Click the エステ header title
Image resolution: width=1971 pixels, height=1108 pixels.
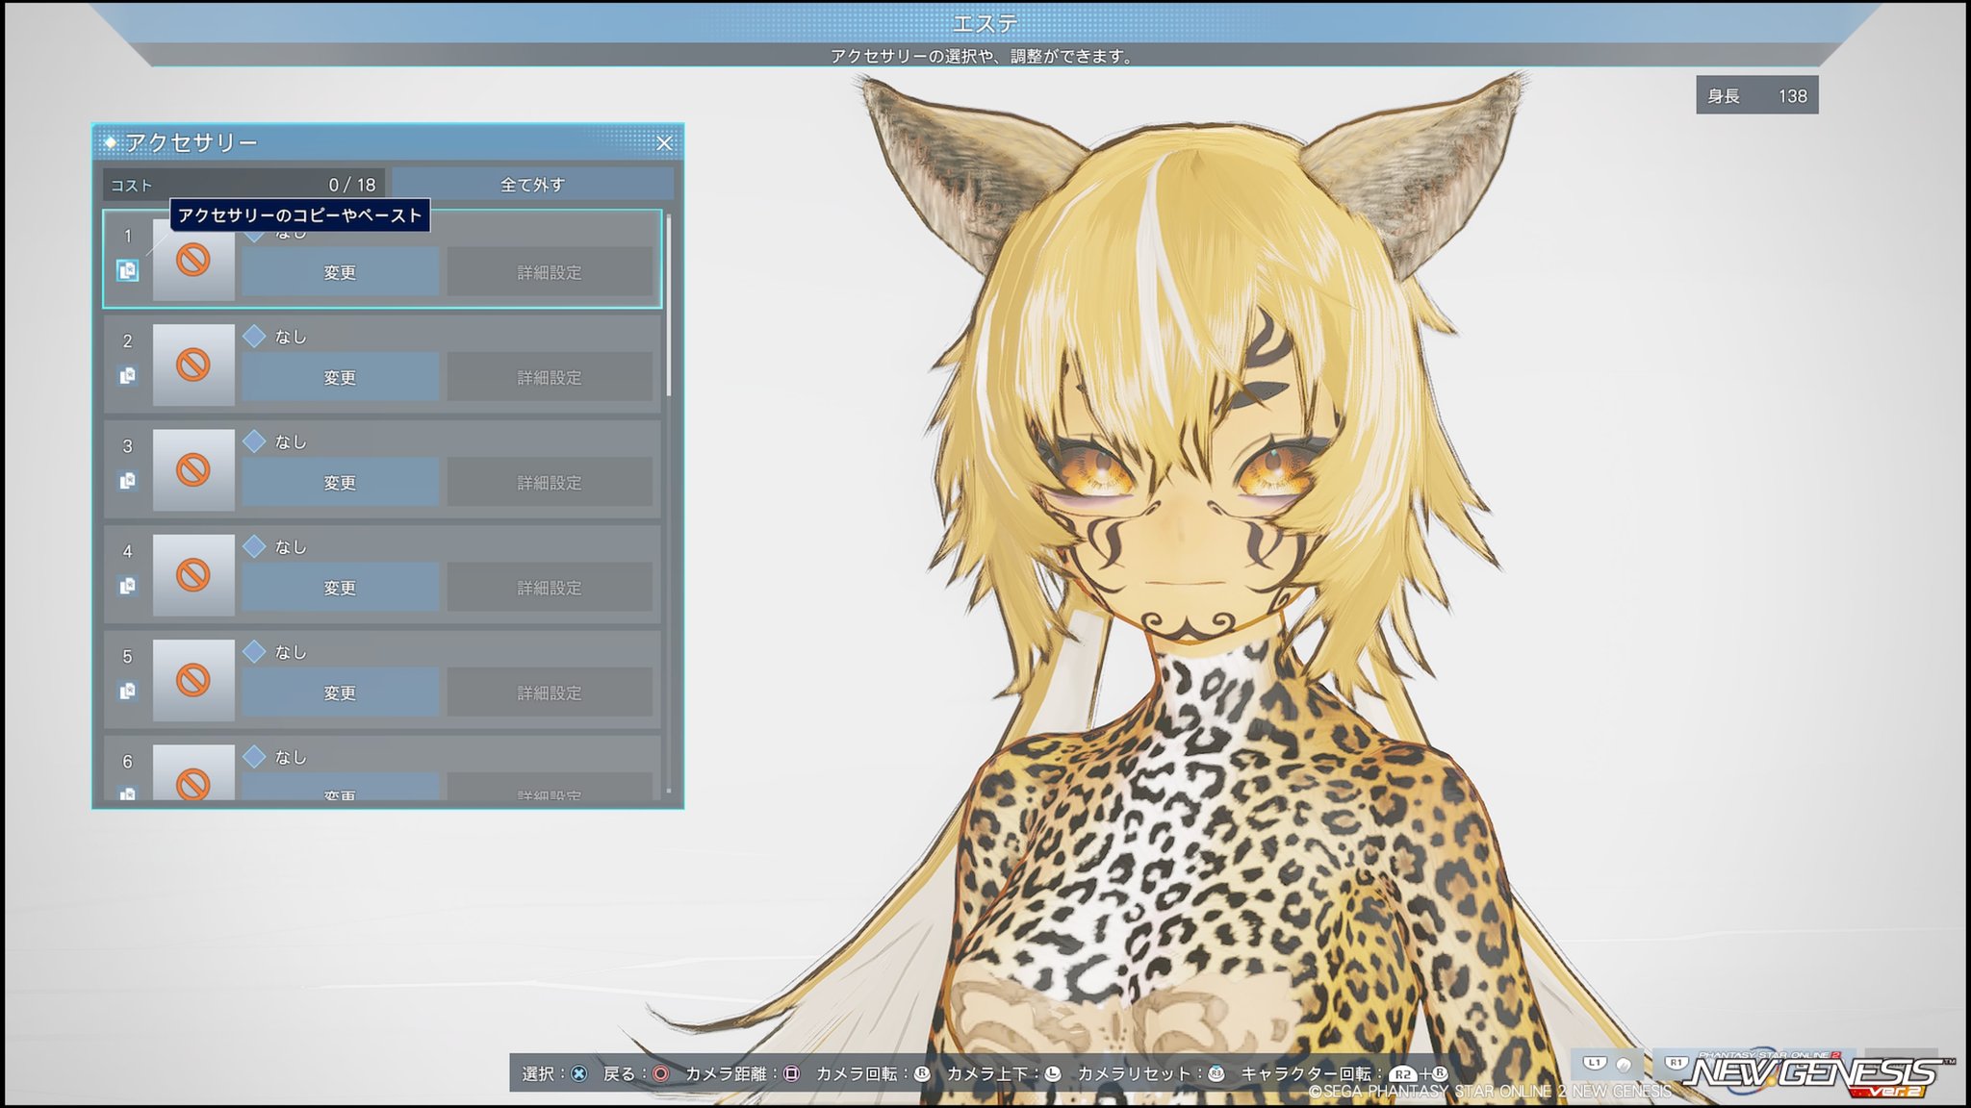[x=985, y=23]
